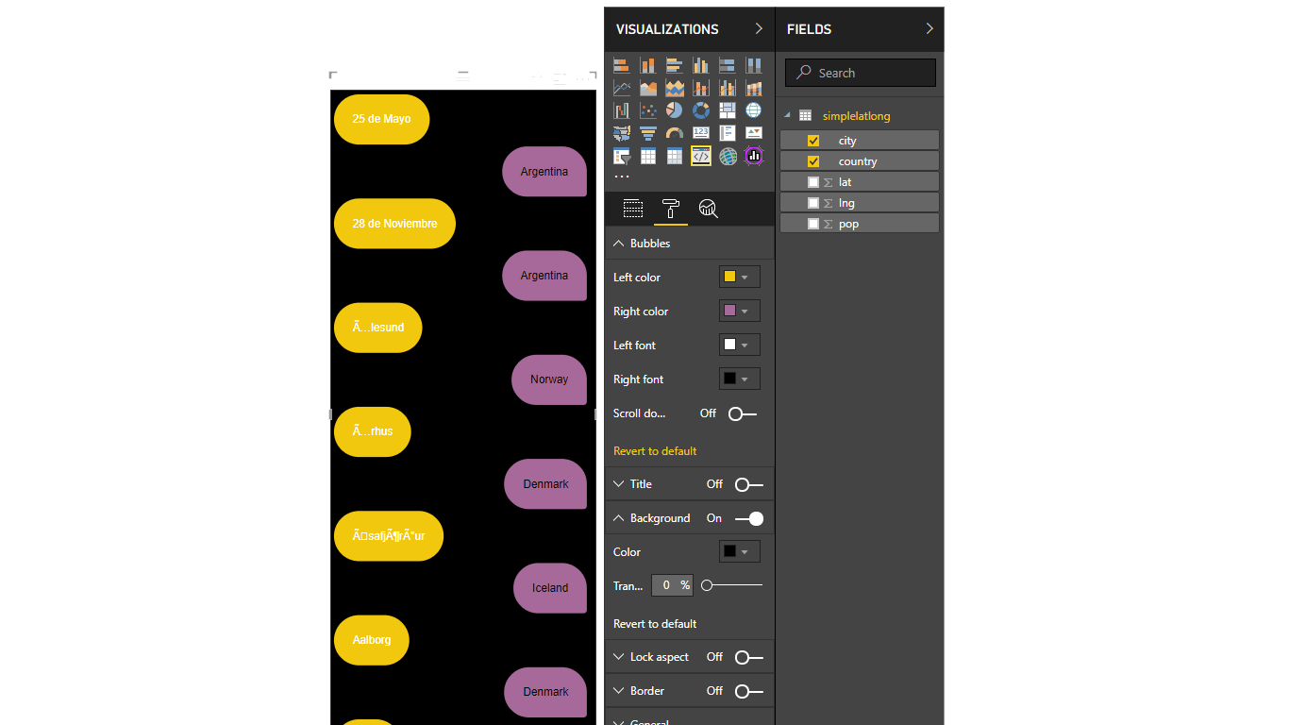Switch to the Format paint roller tab

[671, 209]
